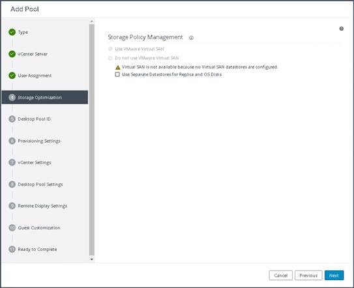
Task: Click the step 6 circle beside Provisioning Settings
Action: [x=12, y=141]
